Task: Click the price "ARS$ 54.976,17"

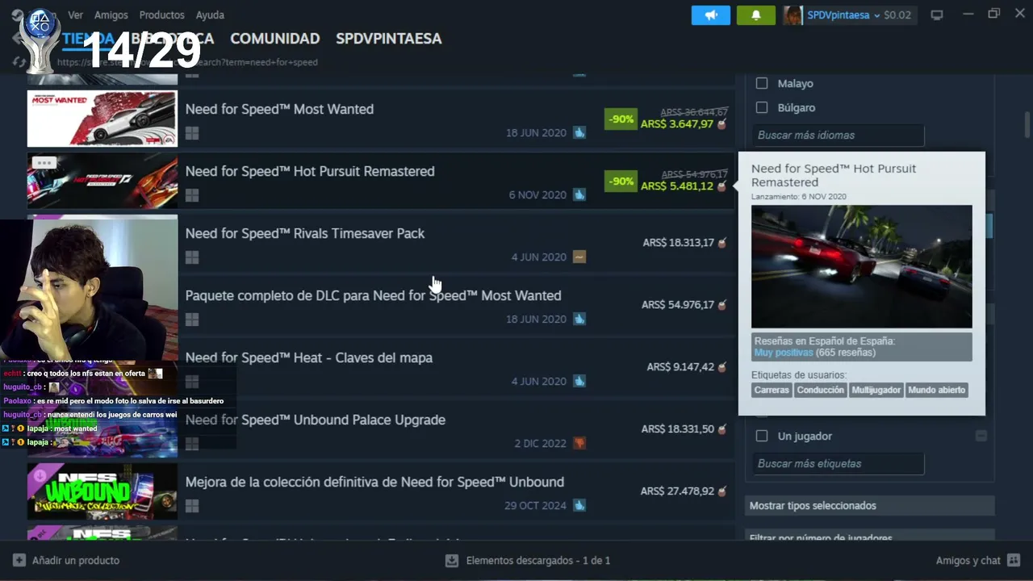Action: coord(678,305)
